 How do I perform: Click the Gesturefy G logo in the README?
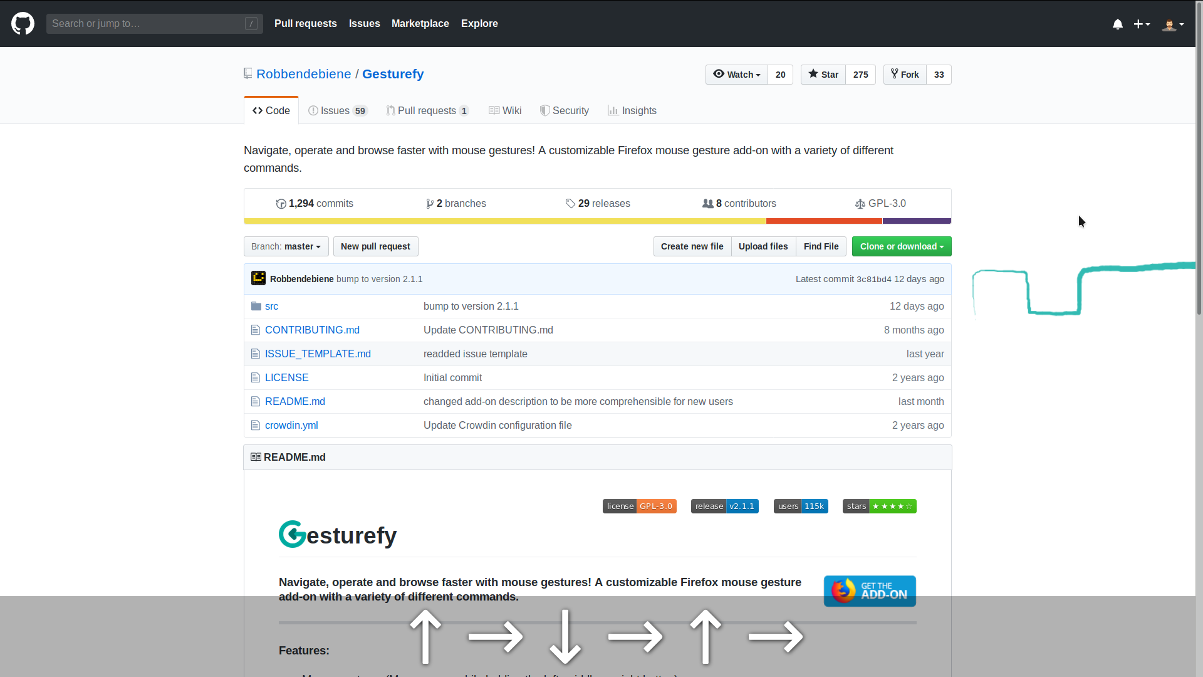coord(293,534)
